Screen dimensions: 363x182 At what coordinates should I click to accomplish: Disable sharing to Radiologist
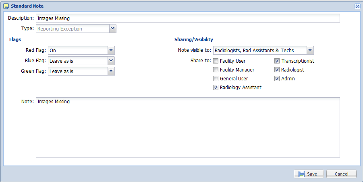[x=277, y=70]
